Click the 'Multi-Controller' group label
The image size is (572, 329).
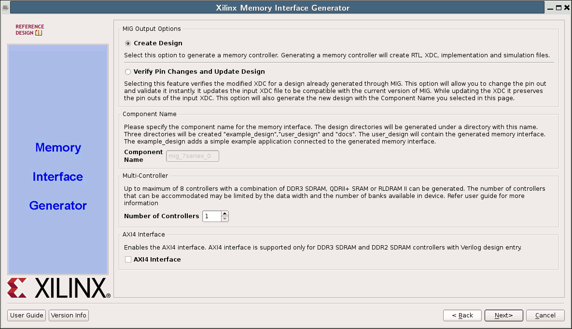point(145,176)
